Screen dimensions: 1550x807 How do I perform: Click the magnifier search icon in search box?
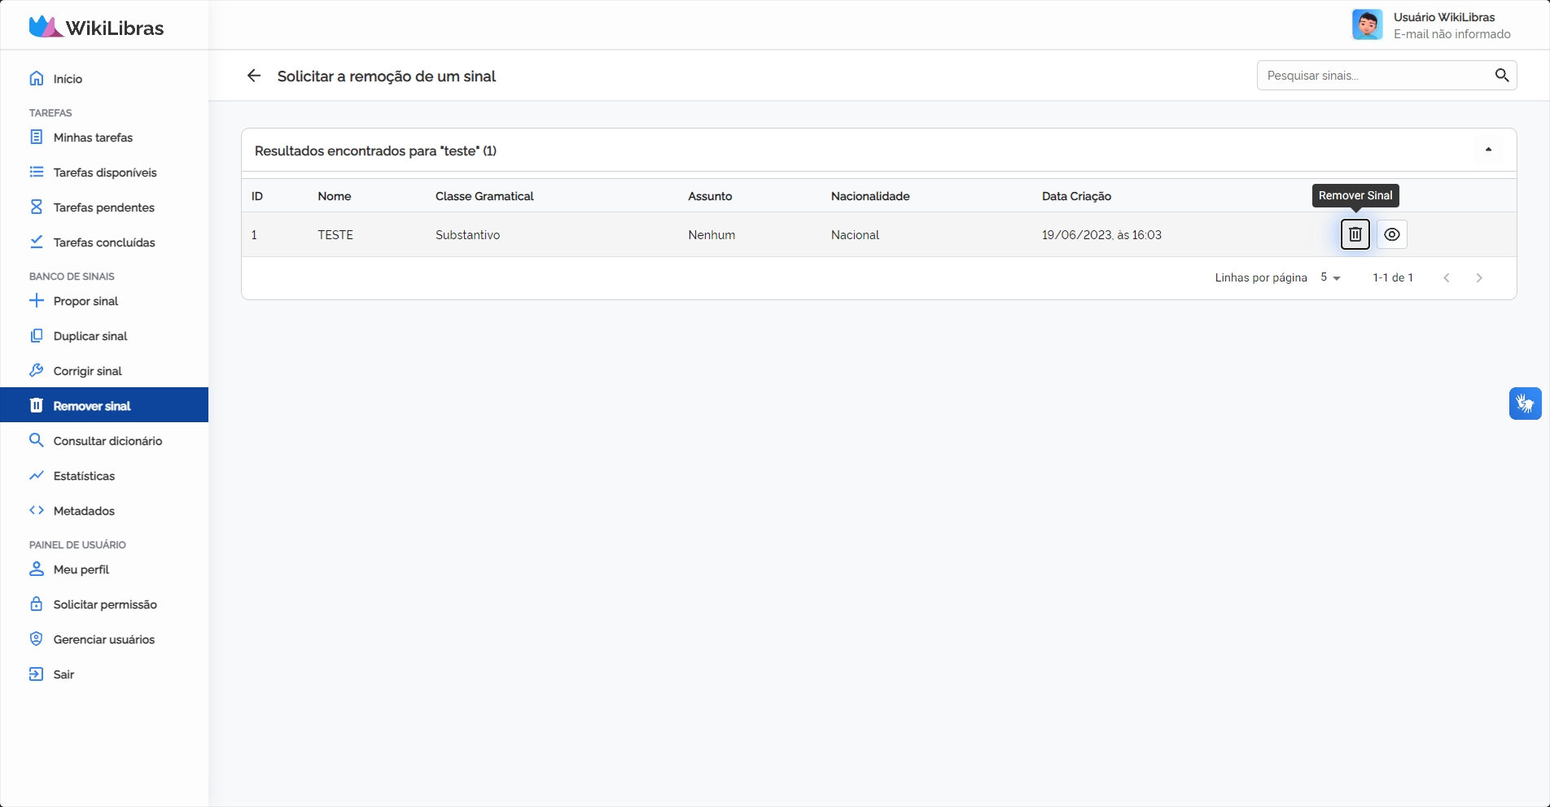pyautogui.click(x=1501, y=76)
